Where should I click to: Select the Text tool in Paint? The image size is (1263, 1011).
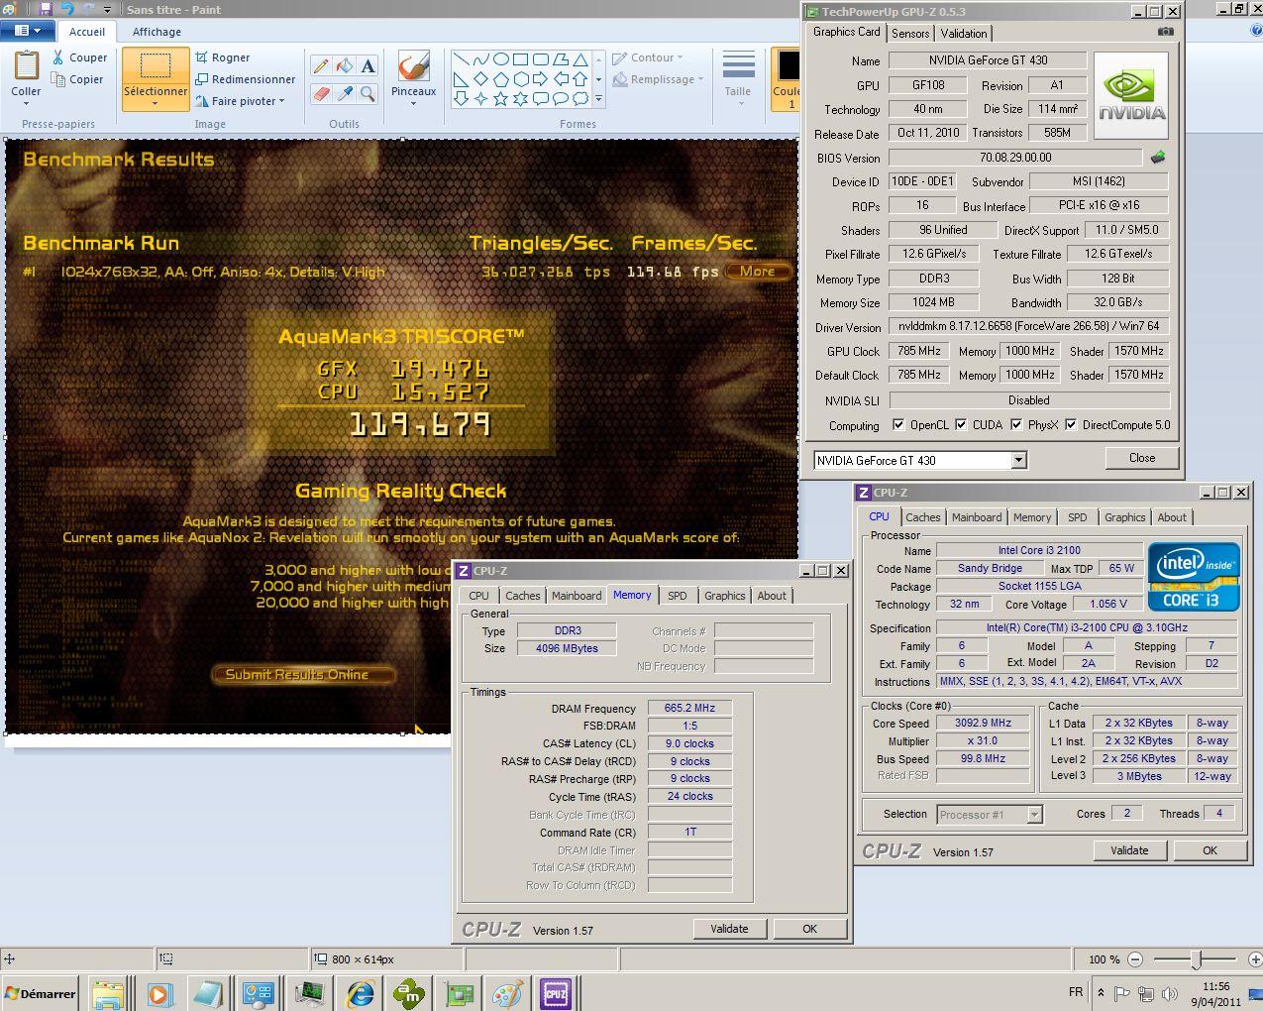(368, 66)
